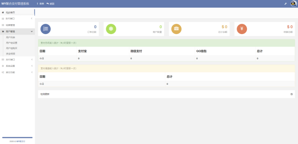Viewport: 298px width, 144px height.
Task: Click the 返回 back link in header
Action: pos(50,4)
